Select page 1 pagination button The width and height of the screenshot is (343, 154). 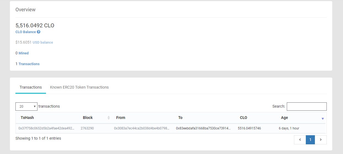(310, 140)
